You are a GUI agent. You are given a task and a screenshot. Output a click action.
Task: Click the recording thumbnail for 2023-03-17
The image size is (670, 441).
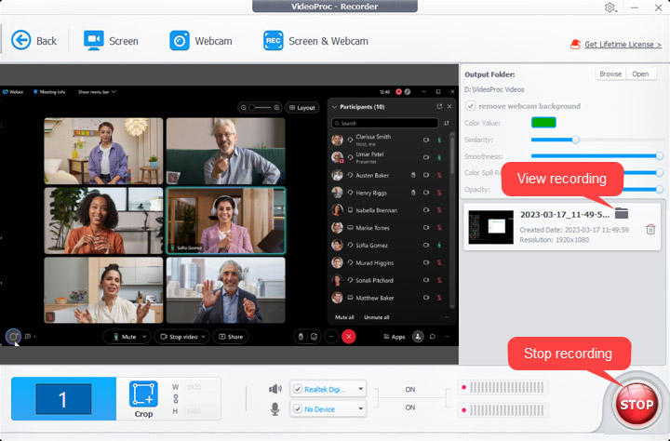tap(490, 226)
